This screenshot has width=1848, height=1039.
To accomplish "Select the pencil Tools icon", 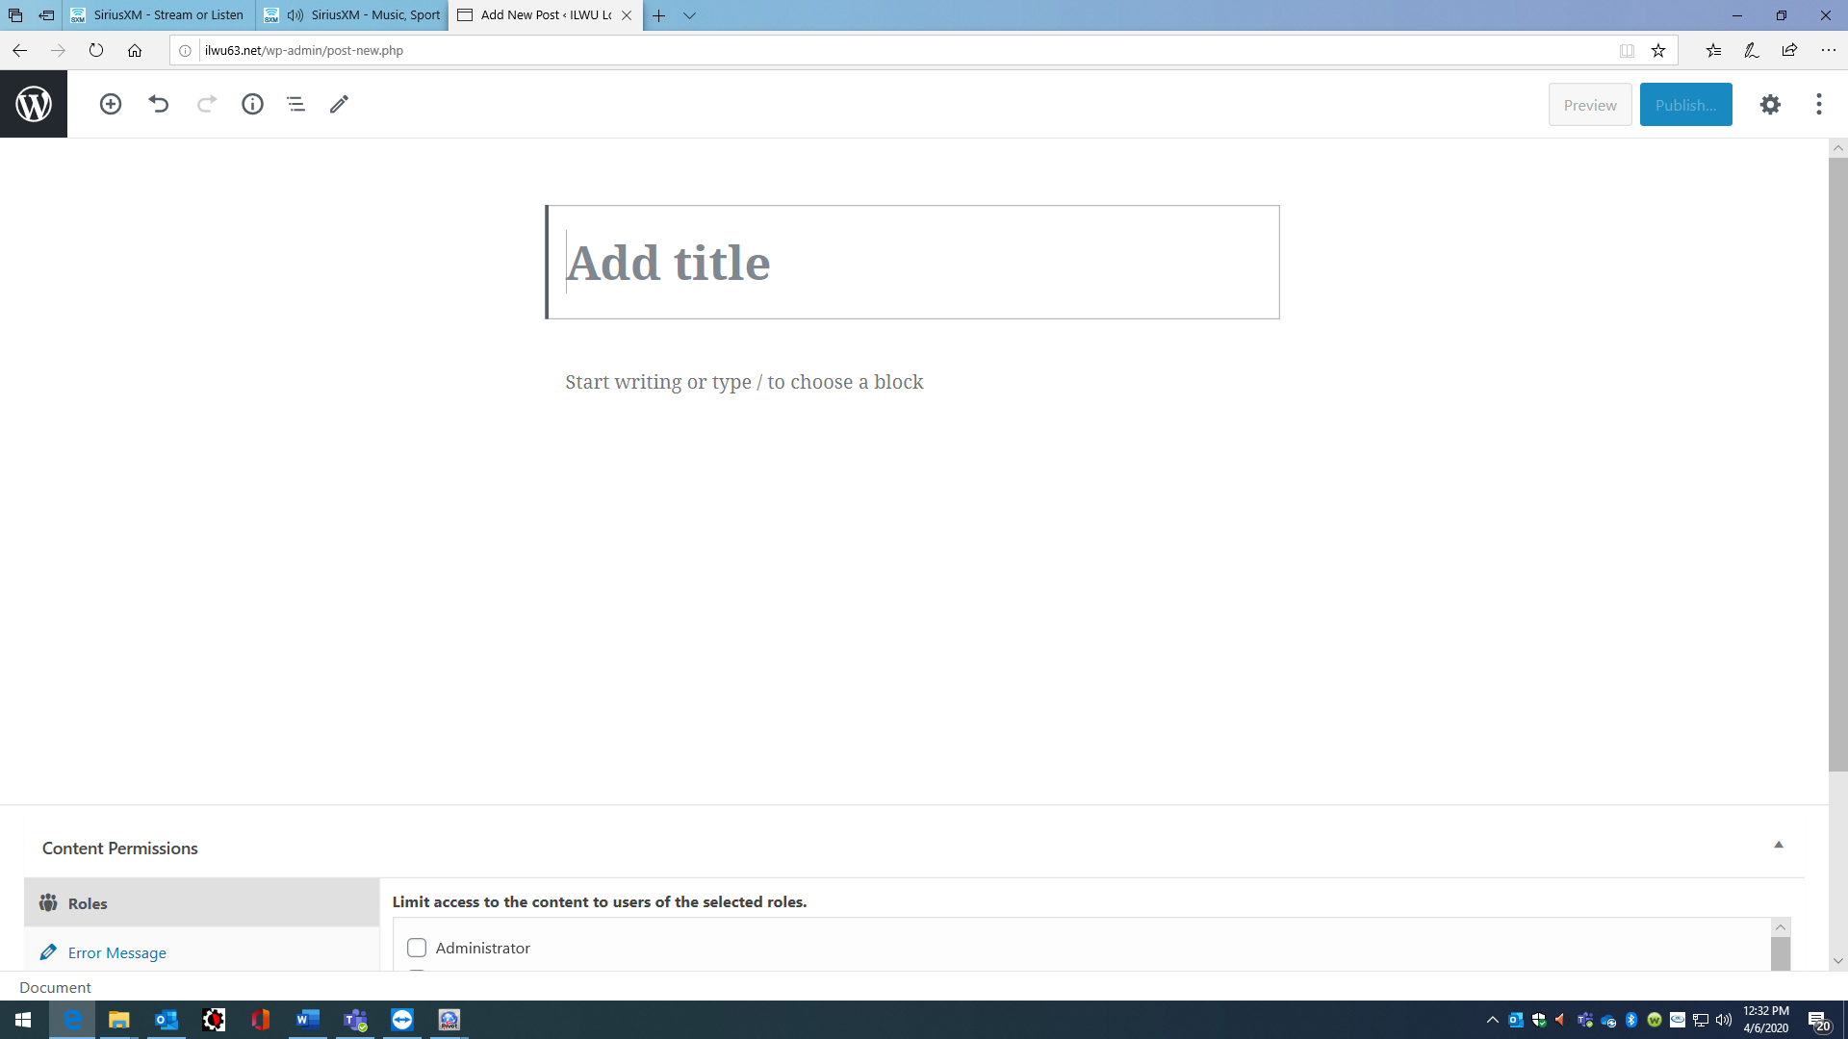I will (x=339, y=104).
